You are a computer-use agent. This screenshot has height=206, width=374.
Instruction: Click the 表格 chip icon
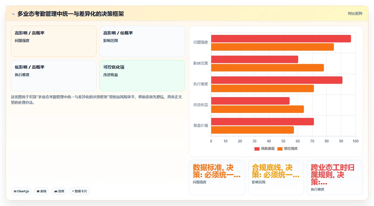pos(38,191)
